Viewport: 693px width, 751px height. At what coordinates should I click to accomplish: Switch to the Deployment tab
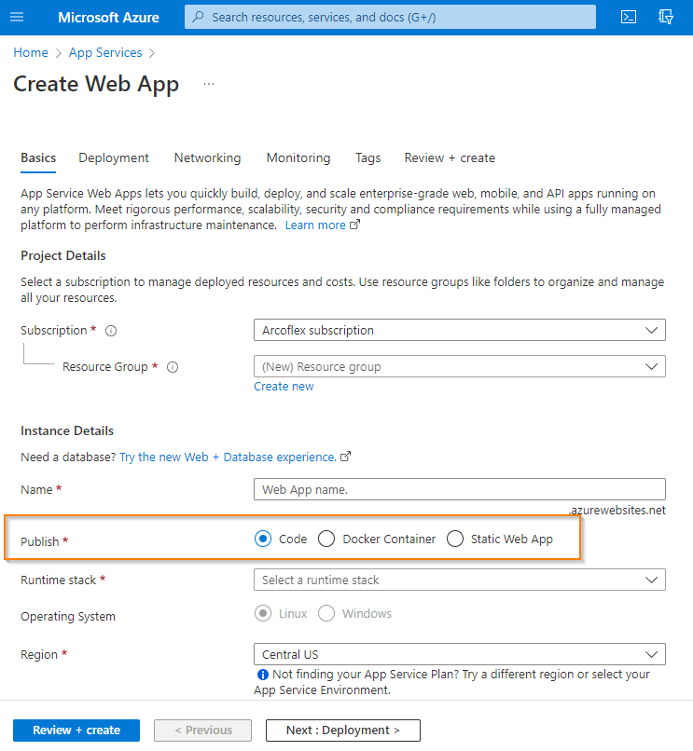(x=114, y=158)
